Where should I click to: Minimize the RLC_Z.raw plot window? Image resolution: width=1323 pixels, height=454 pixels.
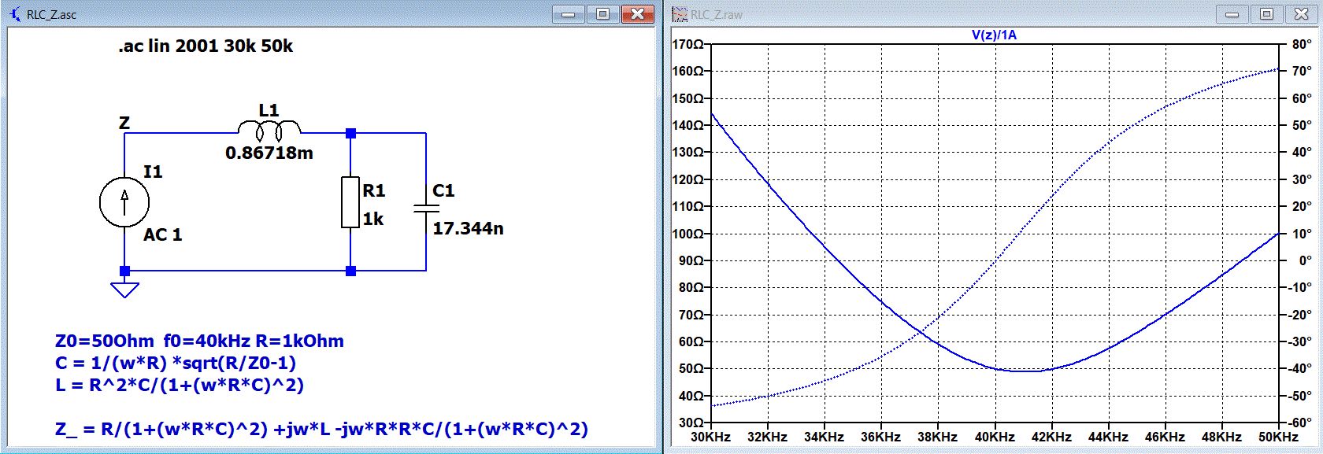click(x=1232, y=14)
